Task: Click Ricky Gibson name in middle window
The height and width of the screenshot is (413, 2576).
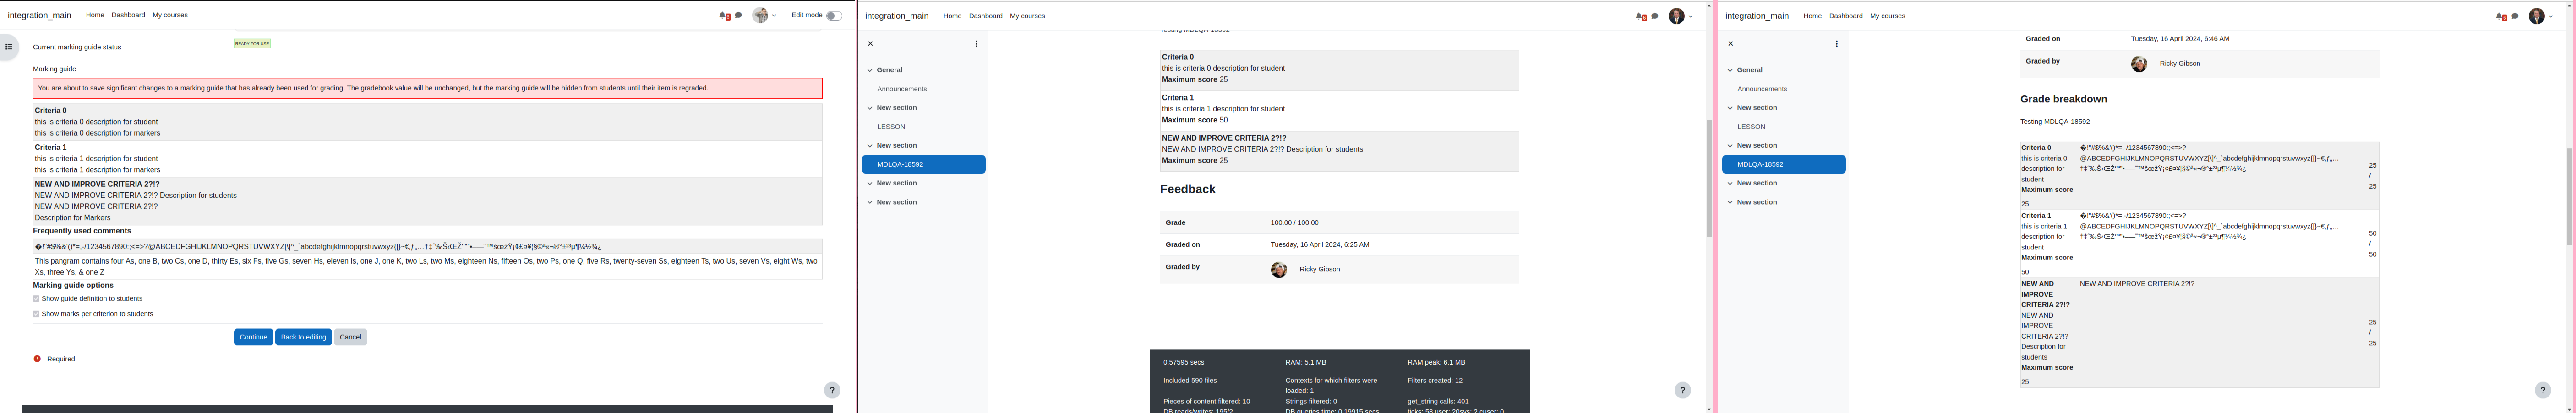Action: [x=1319, y=270]
